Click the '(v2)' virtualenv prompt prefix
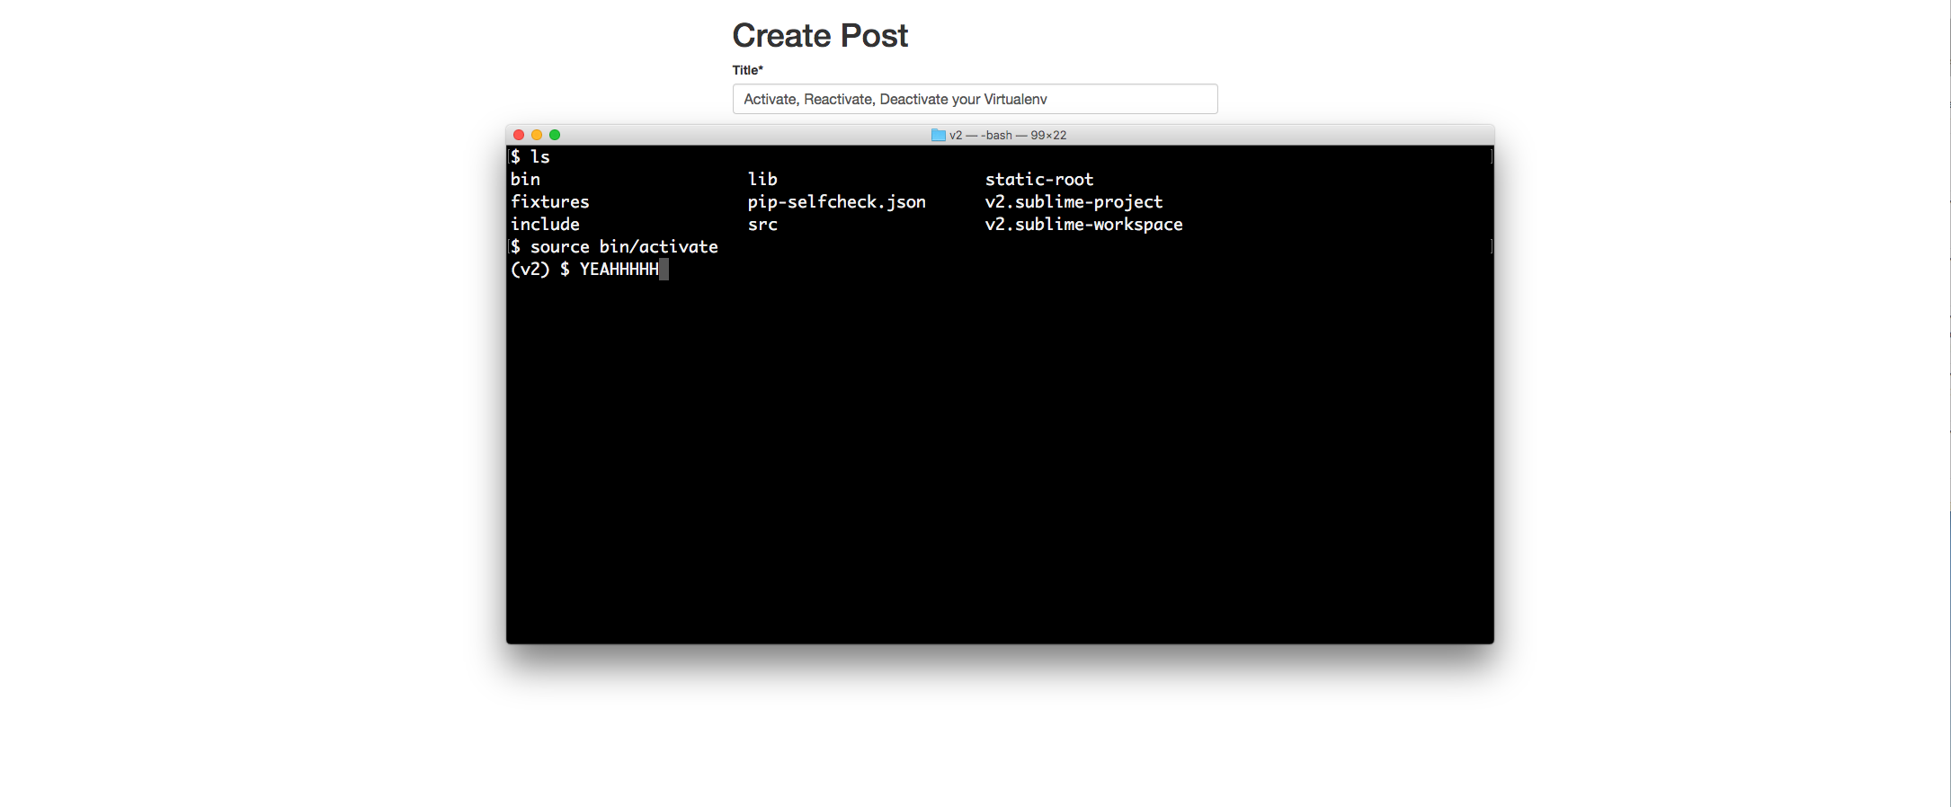Viewport: 1951px width, 807px height. click(530, 270)
